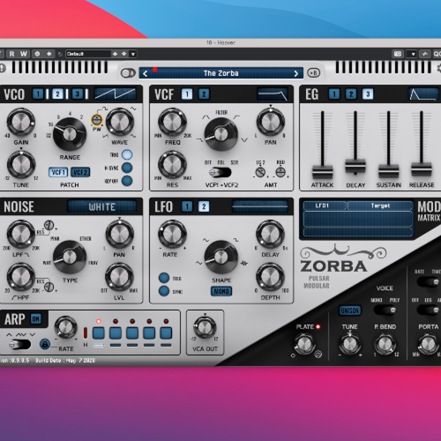
Task: Click the R (read automation) button in the host toolbar
Action: [12, 54]
